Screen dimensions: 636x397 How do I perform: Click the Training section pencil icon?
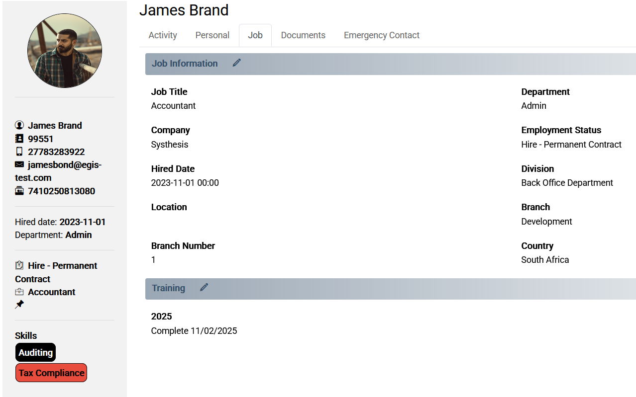tap(204, 287)
